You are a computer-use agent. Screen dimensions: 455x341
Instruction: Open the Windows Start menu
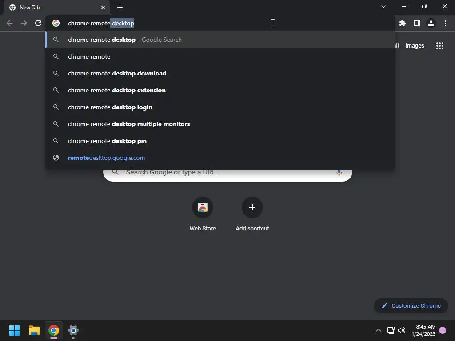tap(14, 330)
